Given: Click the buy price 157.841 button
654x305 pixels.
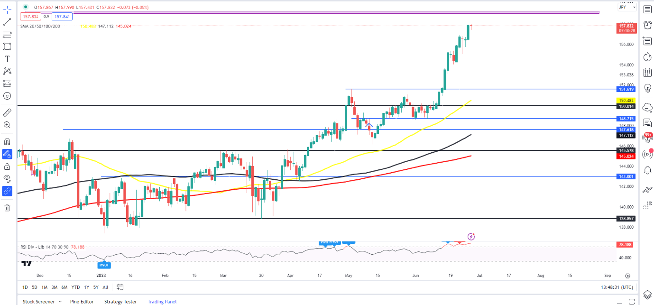Looking at the screenshot, I should pyautogui.click(x=61, y=16).
